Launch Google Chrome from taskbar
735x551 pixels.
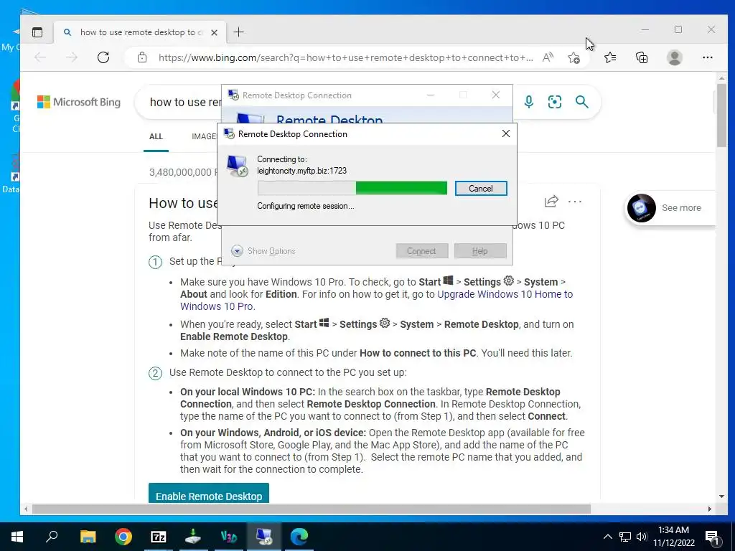click(x=123, y=537)
